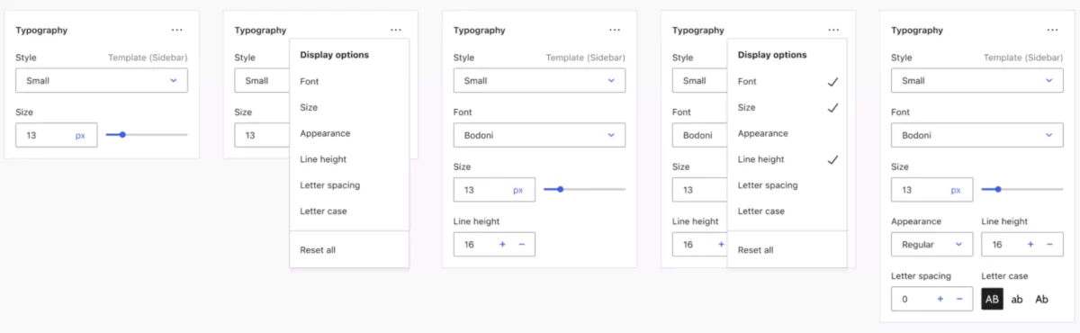Click Size slider handle in the third panel
1080x333 pixels.
click(x=560, y=189)
